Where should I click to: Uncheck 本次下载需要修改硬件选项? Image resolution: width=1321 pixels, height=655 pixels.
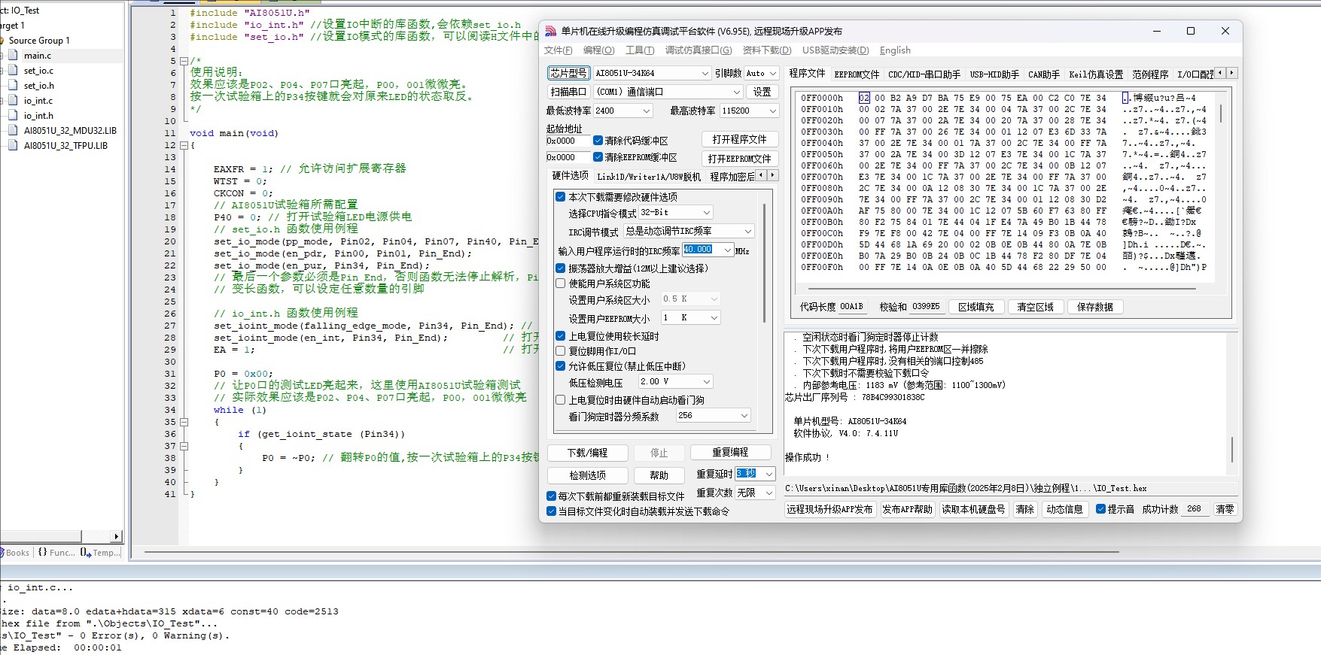click(x=560, y=197)
